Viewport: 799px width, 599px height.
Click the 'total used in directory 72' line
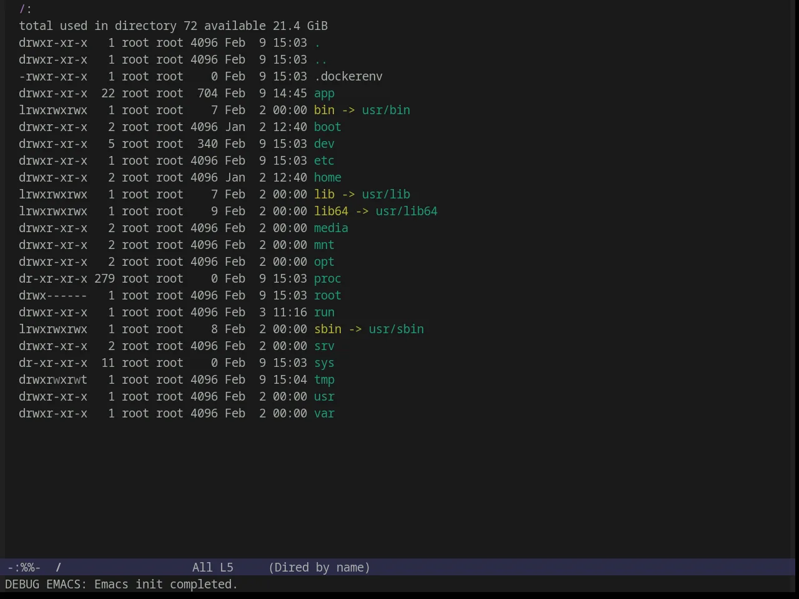point(108,26)
